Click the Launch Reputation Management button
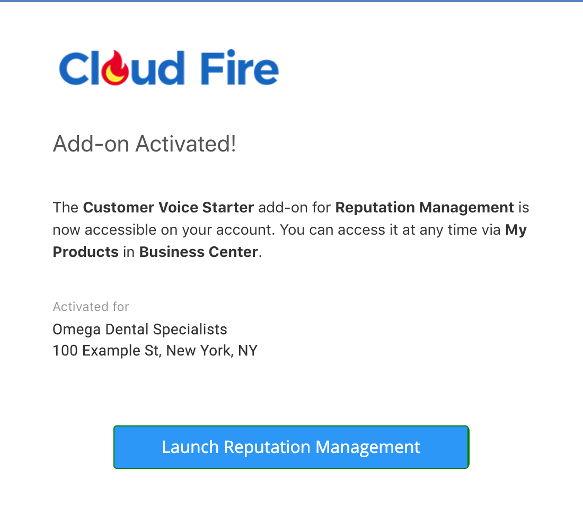 291,447
